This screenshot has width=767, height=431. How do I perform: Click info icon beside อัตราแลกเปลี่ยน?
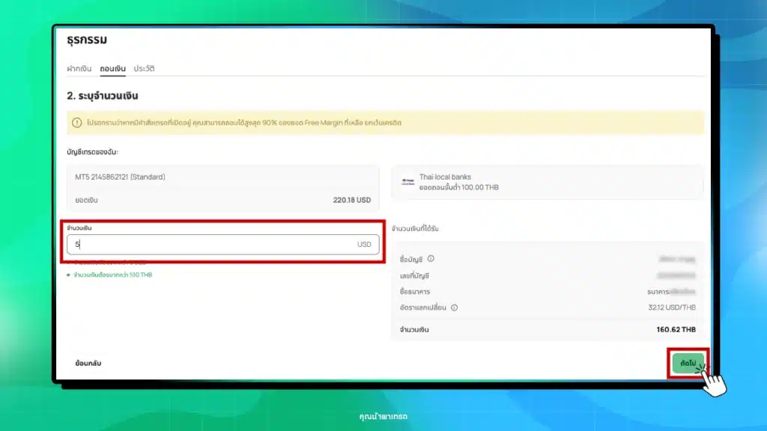(454, 307)
